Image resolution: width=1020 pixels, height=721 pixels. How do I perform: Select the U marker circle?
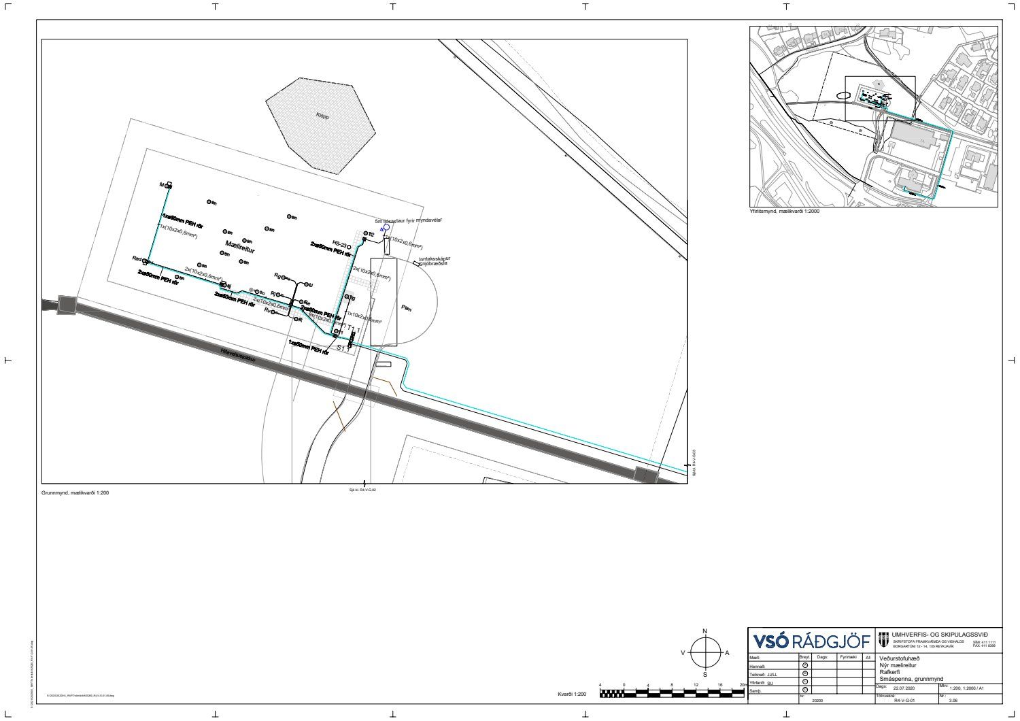[307, 284]
